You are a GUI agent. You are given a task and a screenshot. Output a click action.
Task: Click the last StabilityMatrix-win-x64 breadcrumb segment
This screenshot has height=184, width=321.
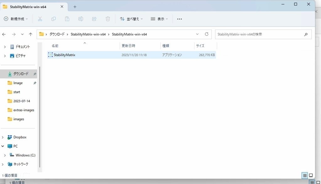(x=129, y=34)
